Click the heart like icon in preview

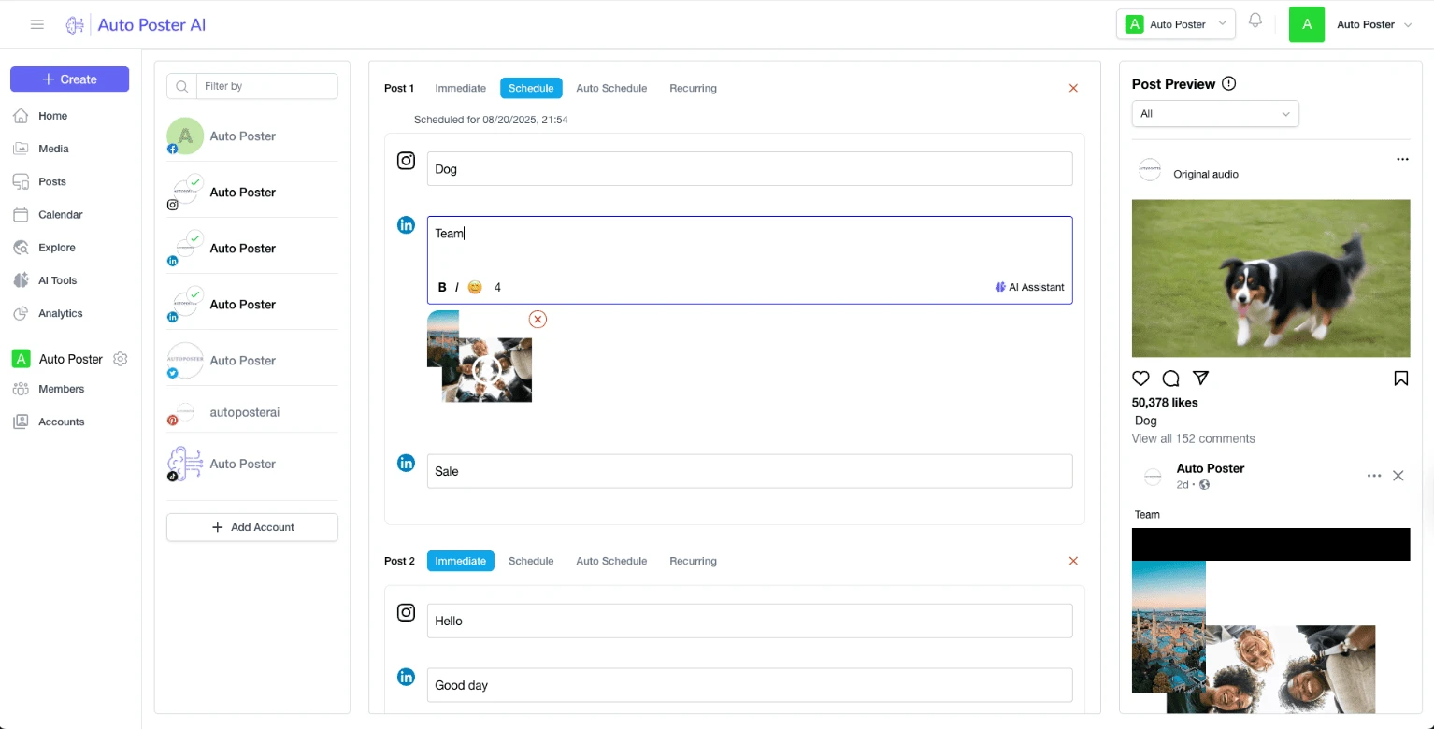pos(1140,379)
